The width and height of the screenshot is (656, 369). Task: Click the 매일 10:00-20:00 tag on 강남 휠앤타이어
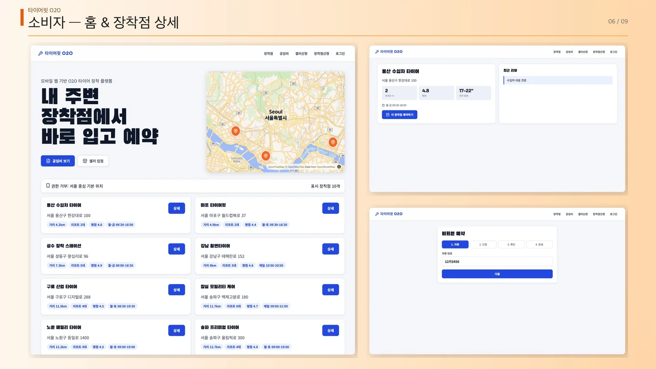click(271, 265)
